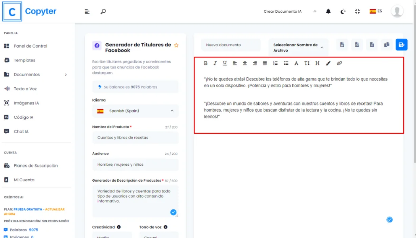Image resolution: width=416 pixels, height=238 pixels.
Task: Copy document text with copy icon
Action: (387, 45)
